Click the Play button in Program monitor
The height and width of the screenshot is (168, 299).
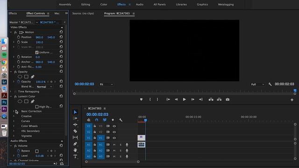[184, 99]
